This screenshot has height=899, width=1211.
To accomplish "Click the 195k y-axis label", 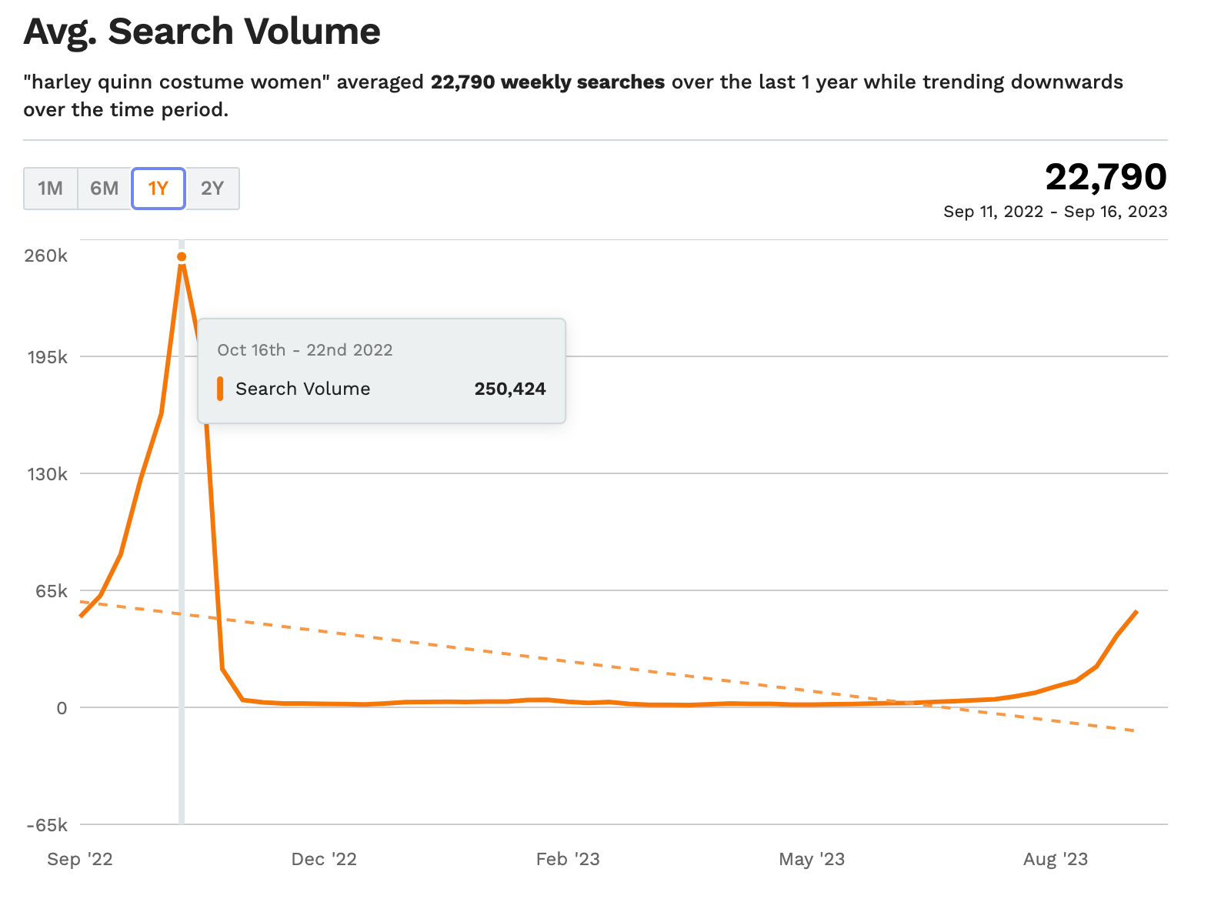I will 48,357.
